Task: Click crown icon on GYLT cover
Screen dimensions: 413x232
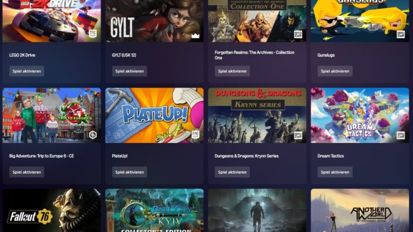Action: pyautogui.click(x=195, y=35)
